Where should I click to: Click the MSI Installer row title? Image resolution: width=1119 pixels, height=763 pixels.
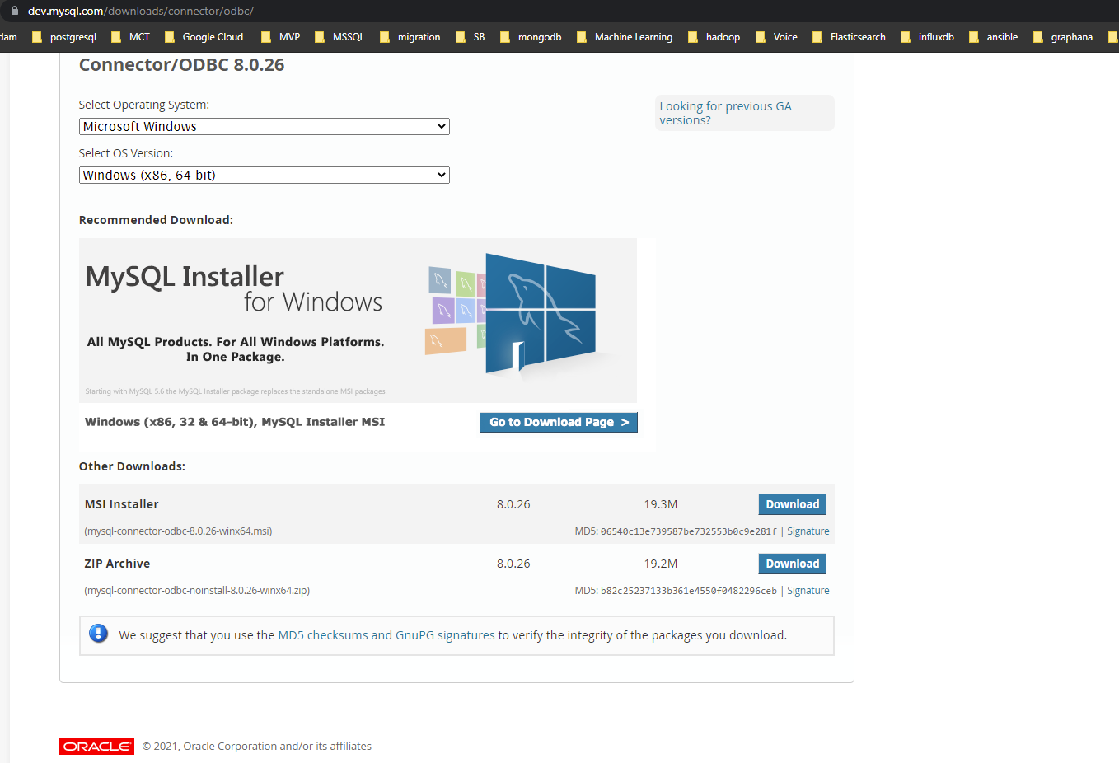[121, 504]
